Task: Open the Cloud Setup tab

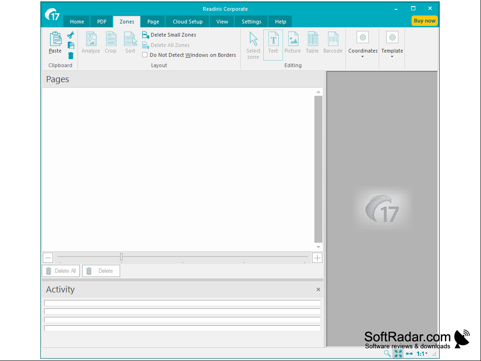Action: 188,22
